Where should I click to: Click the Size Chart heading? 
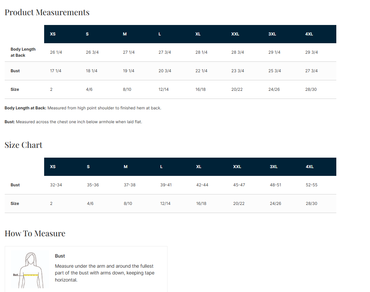pos(23,145)
